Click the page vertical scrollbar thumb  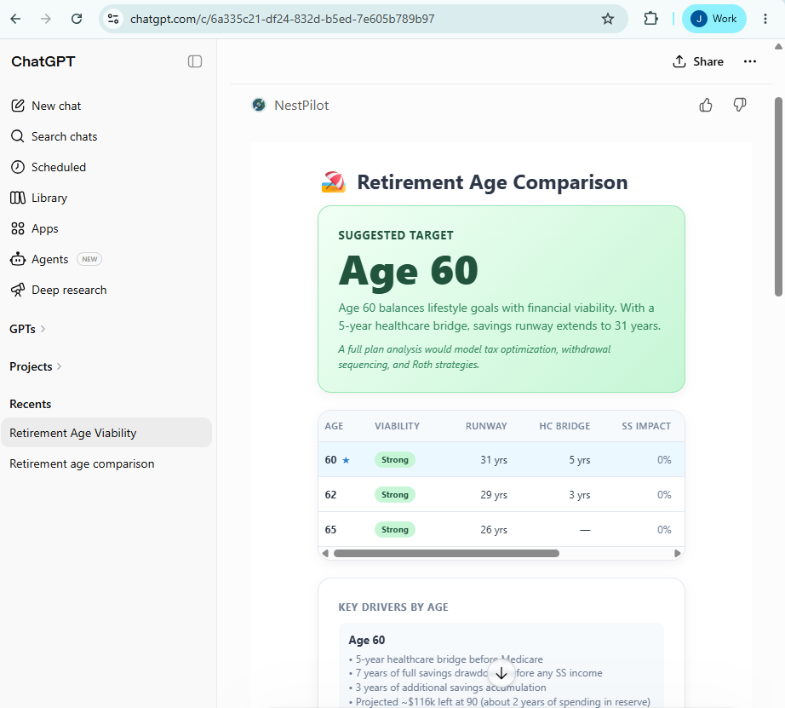[778, 197]
